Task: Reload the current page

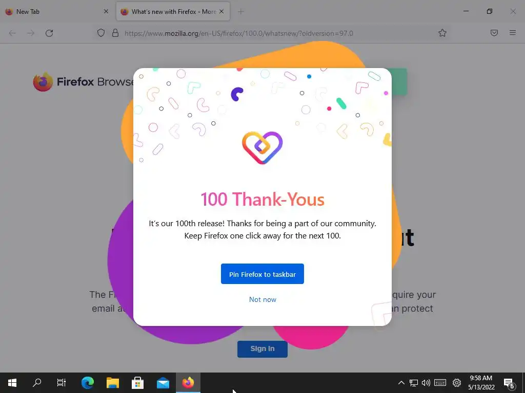Action: click(x=49, y=33)
